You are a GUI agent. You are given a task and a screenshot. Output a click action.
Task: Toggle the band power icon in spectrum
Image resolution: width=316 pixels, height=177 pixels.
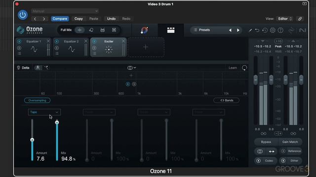pyautogui.click(x=128, y=84)
